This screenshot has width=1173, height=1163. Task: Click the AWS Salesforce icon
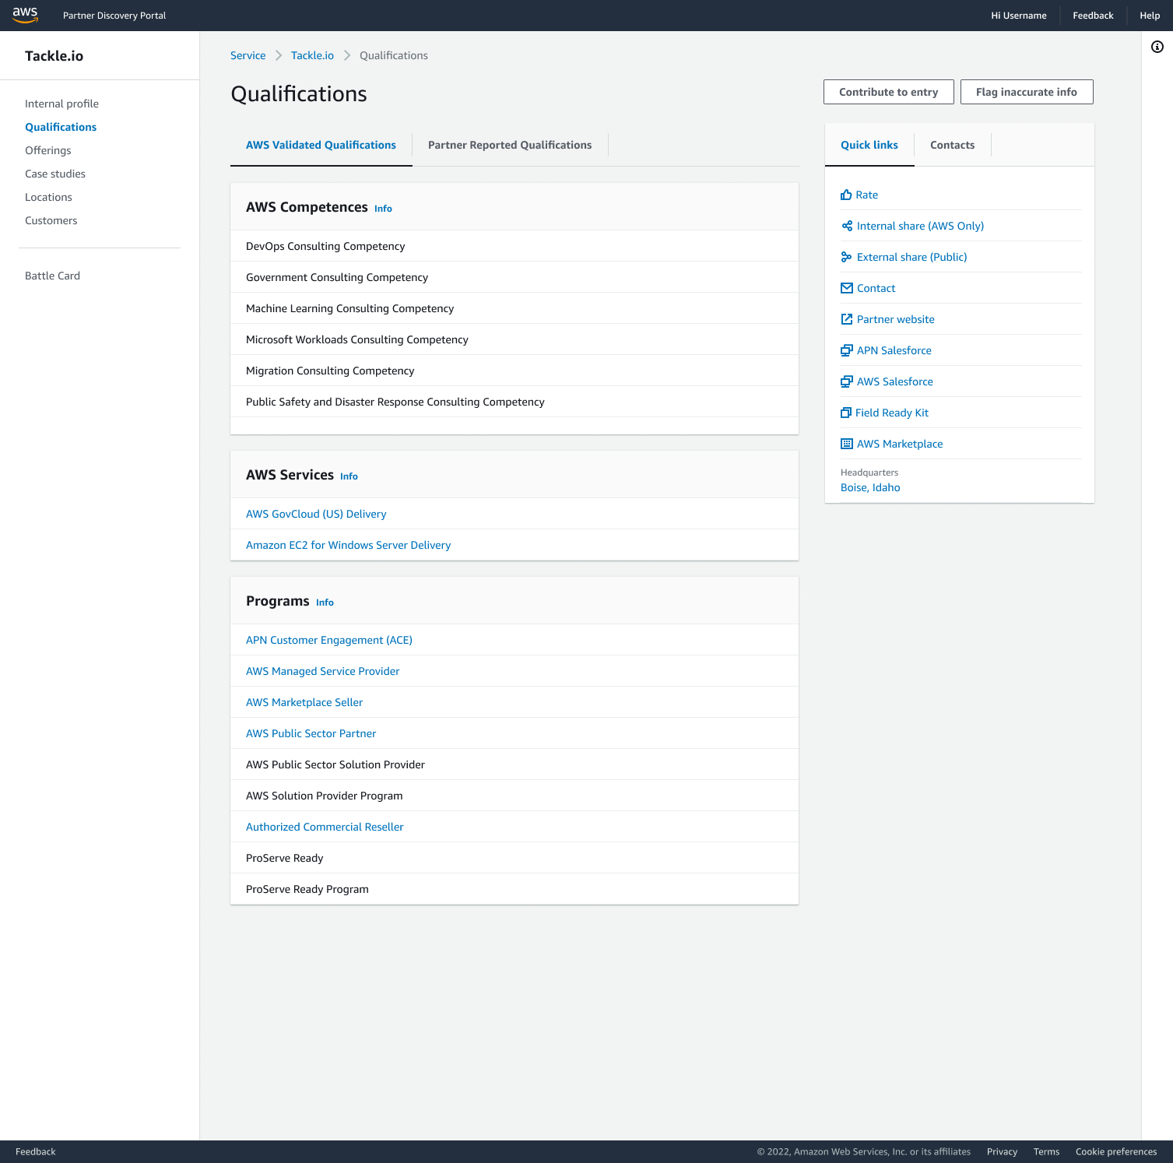click(847, 381)
